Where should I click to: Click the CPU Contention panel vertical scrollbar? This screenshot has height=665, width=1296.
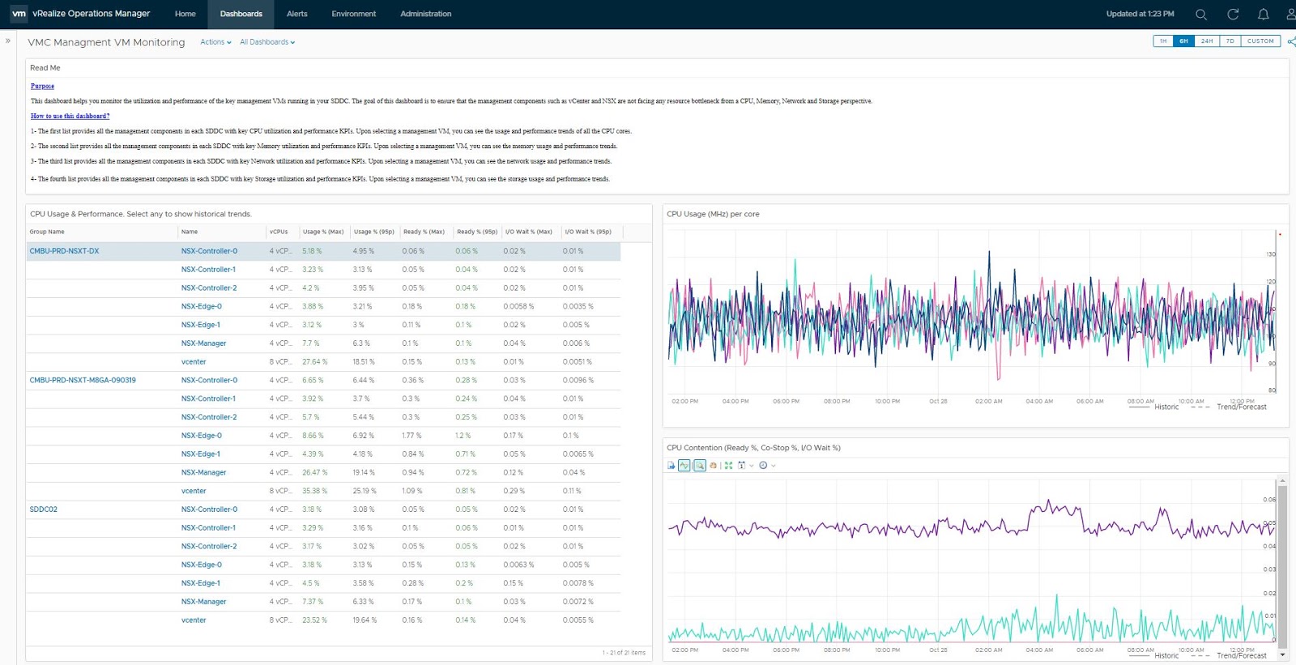pyautogui.click(x=1282, y=567)
